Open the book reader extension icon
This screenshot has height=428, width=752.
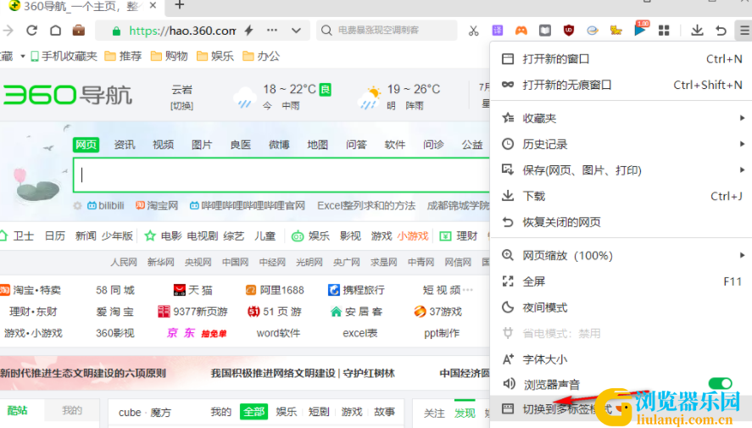pyautogui.click(x=545, y=31)
